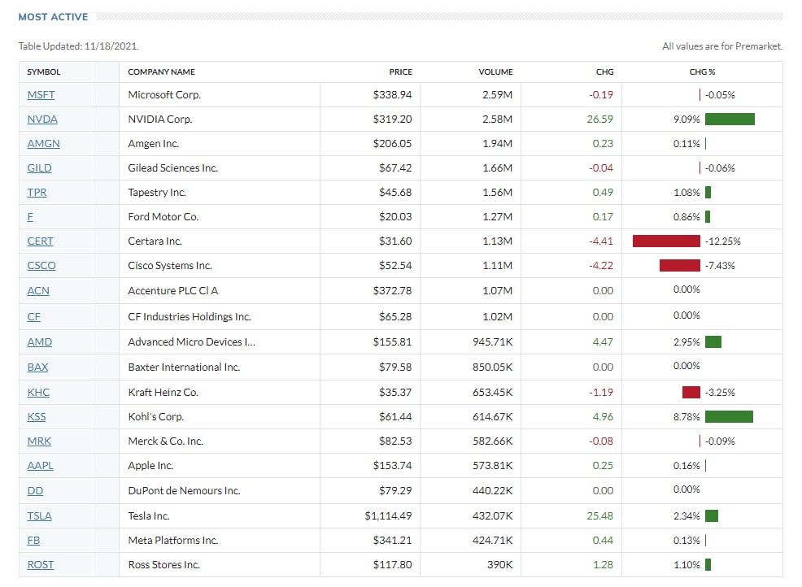Click the red -3.25% Kraft Heinz change bar
802x587 pixels.
(x=691, y=393)
